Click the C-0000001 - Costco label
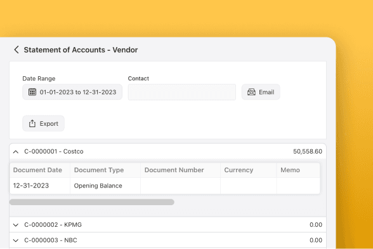This screenshot has width=373, height=249. (54, 152)
